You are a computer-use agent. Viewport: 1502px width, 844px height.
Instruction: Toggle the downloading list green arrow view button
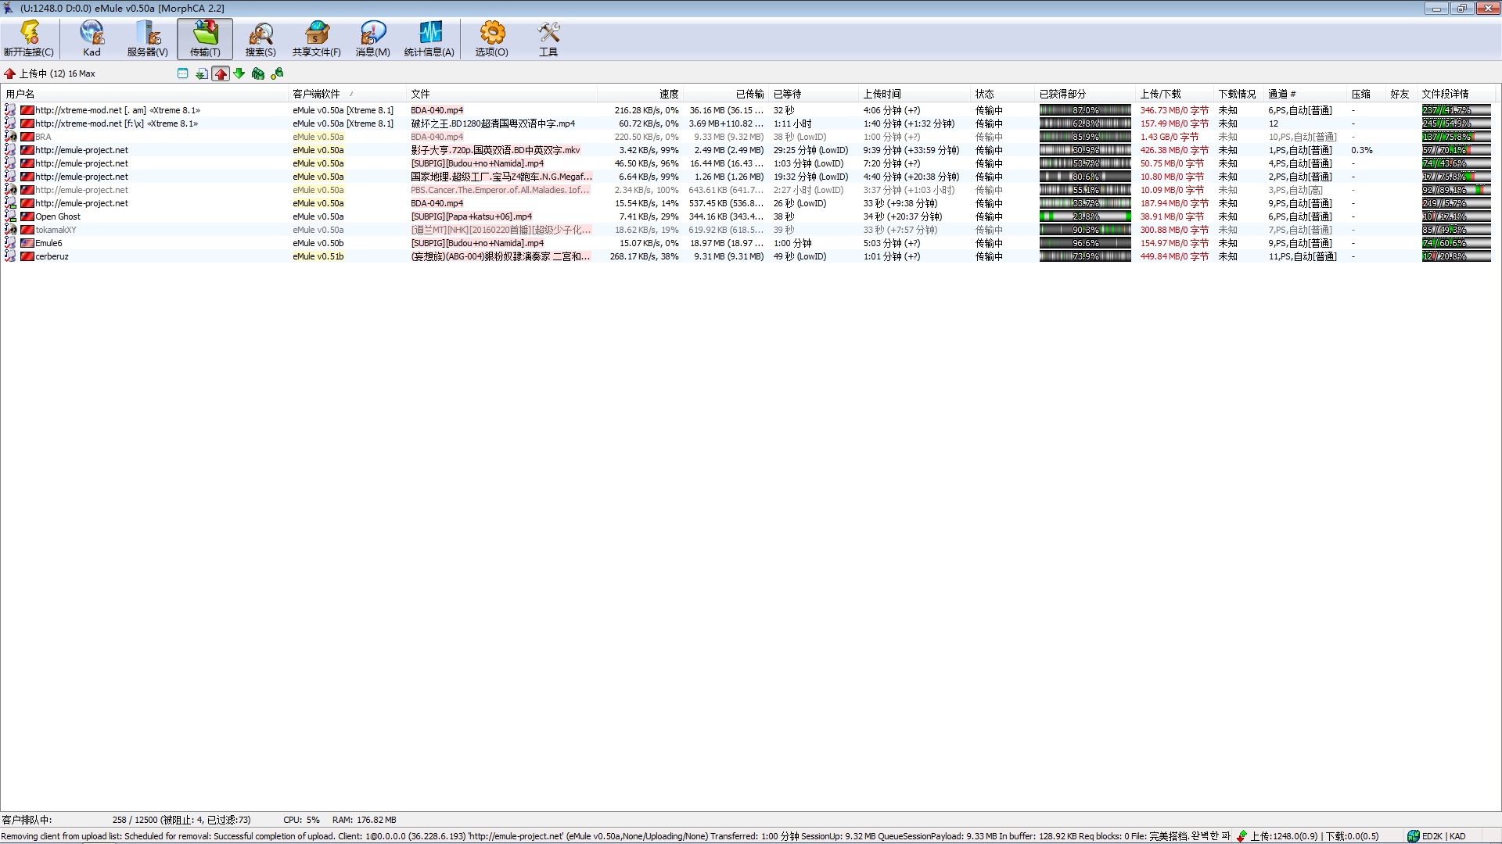click(x=239, y=73)
